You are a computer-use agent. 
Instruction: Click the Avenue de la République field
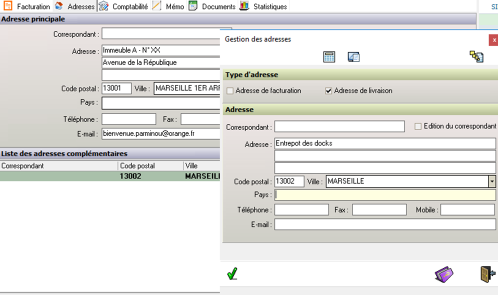[160, 62]
